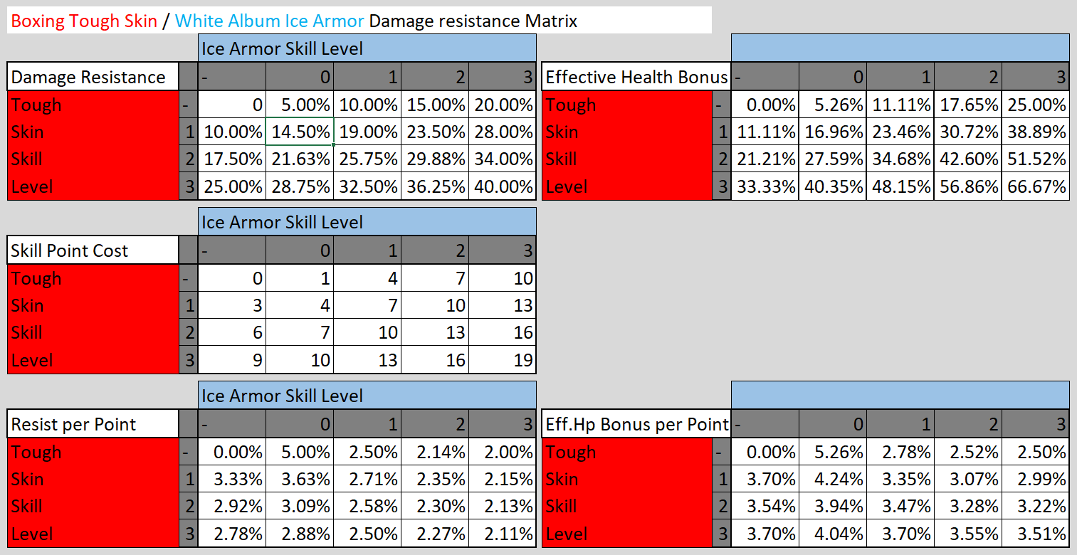
Task: Select the cell with value 29.88%
Action: pyautogui.click(x=435, y=159)
